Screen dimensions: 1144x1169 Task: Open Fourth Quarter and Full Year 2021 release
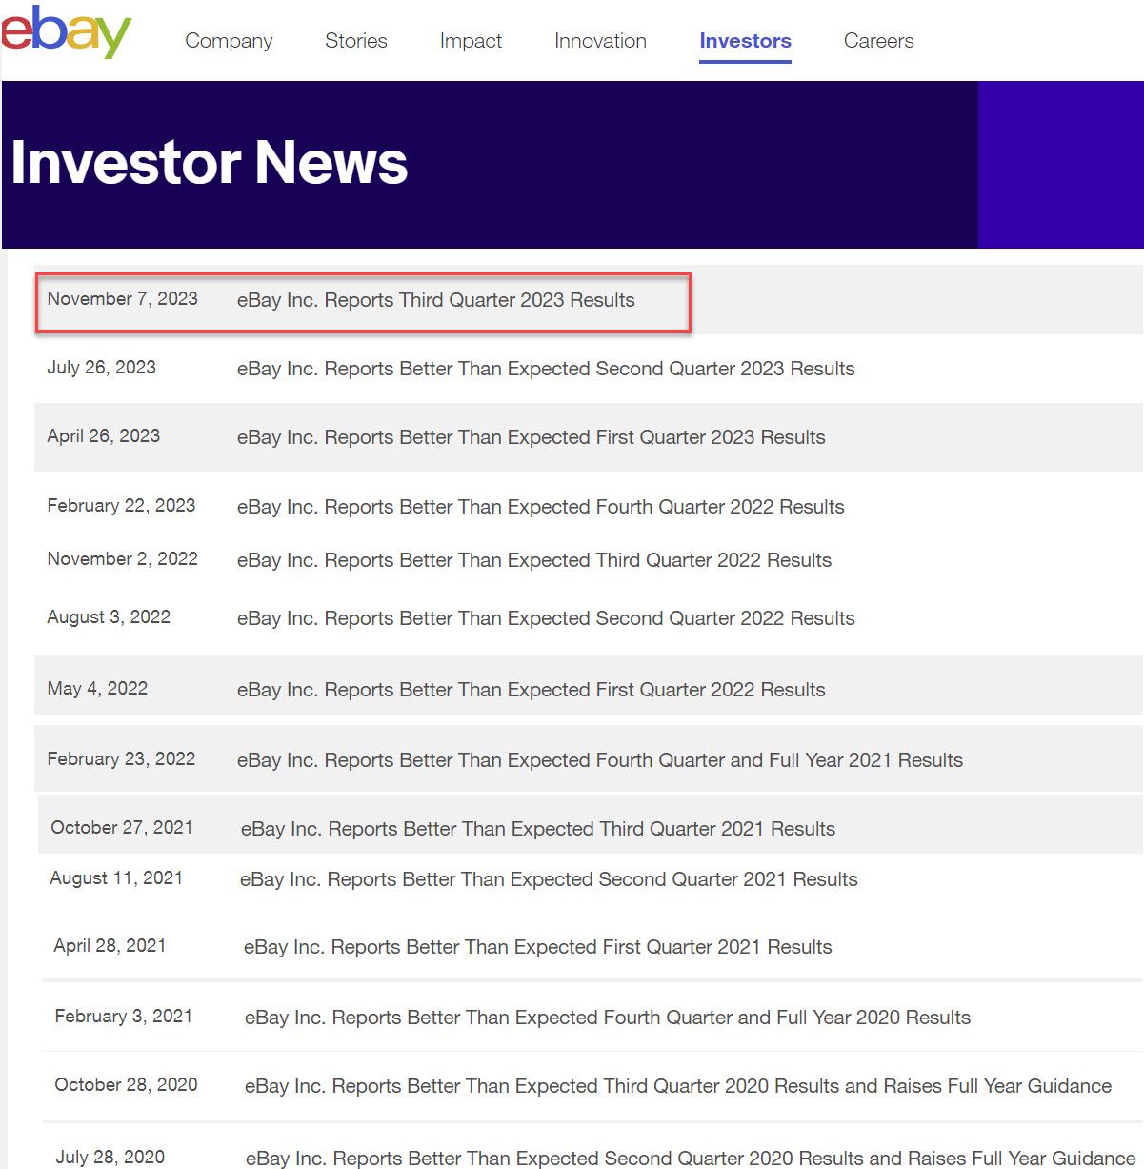pyautogui.click(x=600, y=760)
